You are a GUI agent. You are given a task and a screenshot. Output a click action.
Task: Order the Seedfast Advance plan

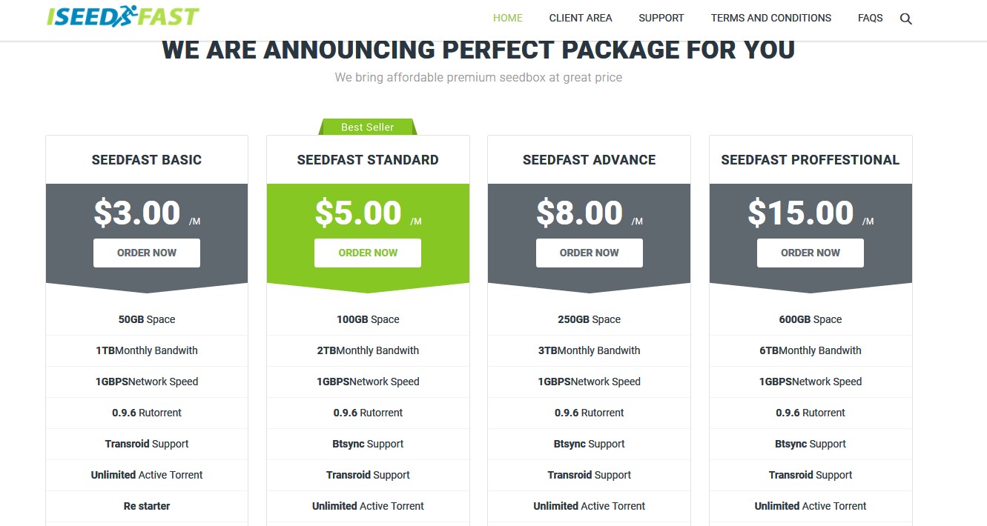(x=590, y=253)
